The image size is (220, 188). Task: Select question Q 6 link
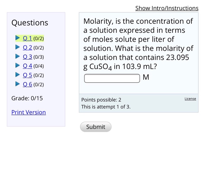pos(28,85)
